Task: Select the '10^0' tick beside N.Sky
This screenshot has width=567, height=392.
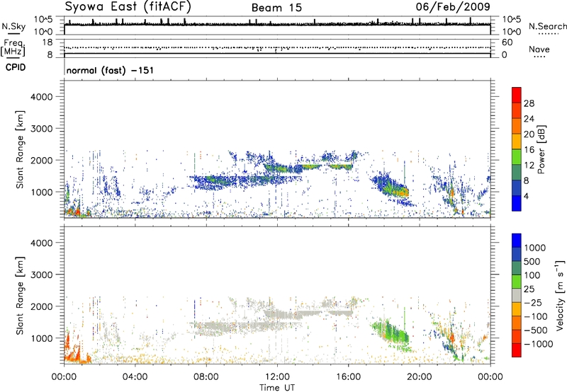Action: [43, 32]
